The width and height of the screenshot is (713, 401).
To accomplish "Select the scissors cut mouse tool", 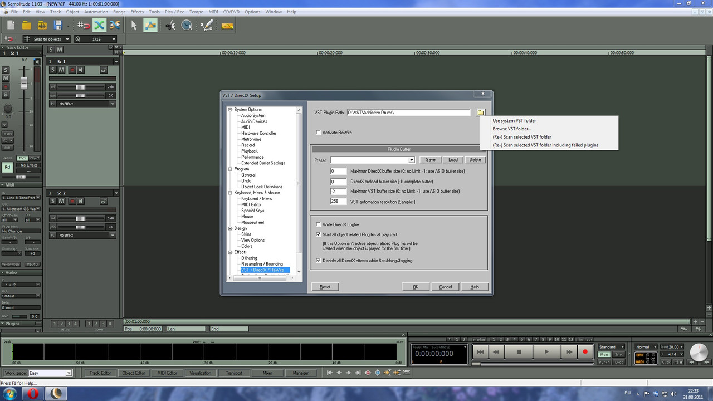I will point(170,25).
